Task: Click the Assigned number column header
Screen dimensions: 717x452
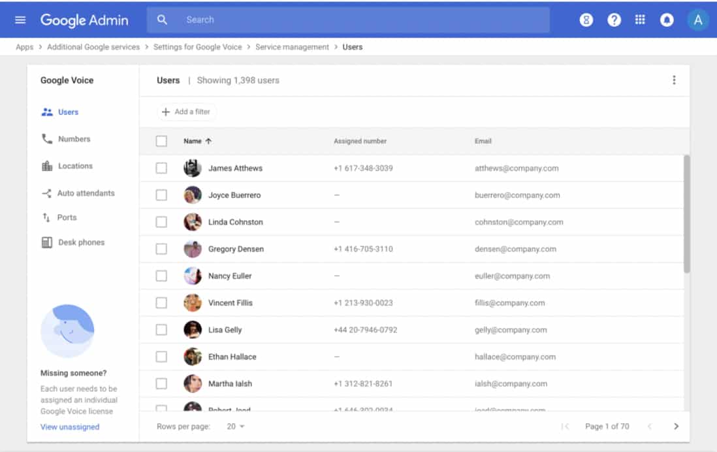Action: [x=360, y=141]
